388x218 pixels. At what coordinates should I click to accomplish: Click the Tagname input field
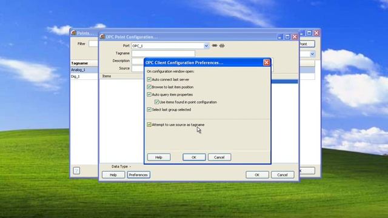(x=163, y=53)
